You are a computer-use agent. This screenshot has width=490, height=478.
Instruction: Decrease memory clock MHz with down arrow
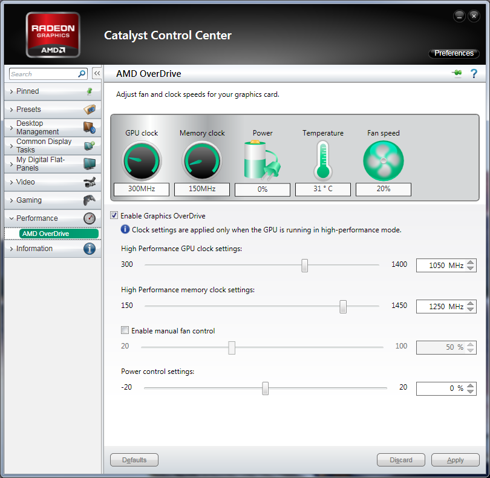470,309
